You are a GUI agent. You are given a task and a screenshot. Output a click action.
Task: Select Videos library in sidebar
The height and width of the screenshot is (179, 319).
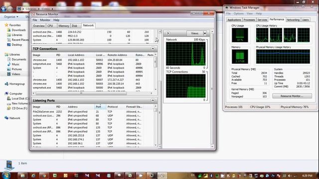click(15, 74)
